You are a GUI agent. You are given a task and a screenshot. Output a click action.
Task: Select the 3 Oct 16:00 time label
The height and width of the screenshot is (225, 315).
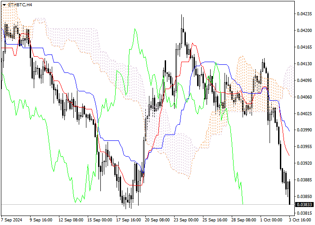300,220
